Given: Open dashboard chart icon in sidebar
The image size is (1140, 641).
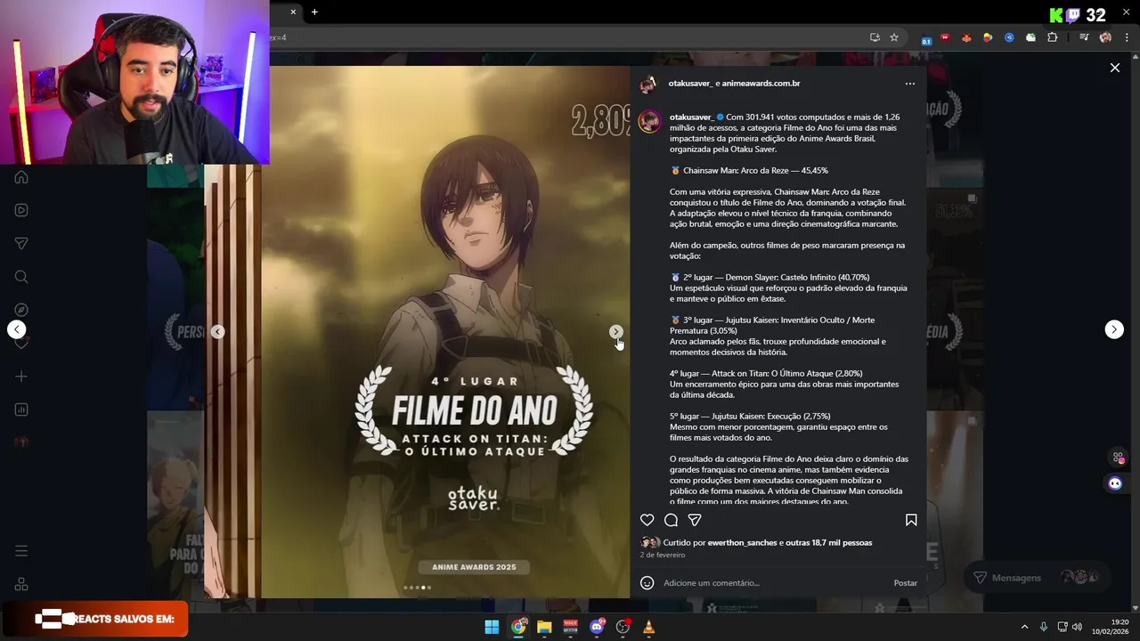Looking at the screenshot, I should pyautogui.click(x=21, y=410).
